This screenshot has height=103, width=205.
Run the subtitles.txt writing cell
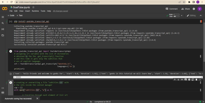coord(11,83)
